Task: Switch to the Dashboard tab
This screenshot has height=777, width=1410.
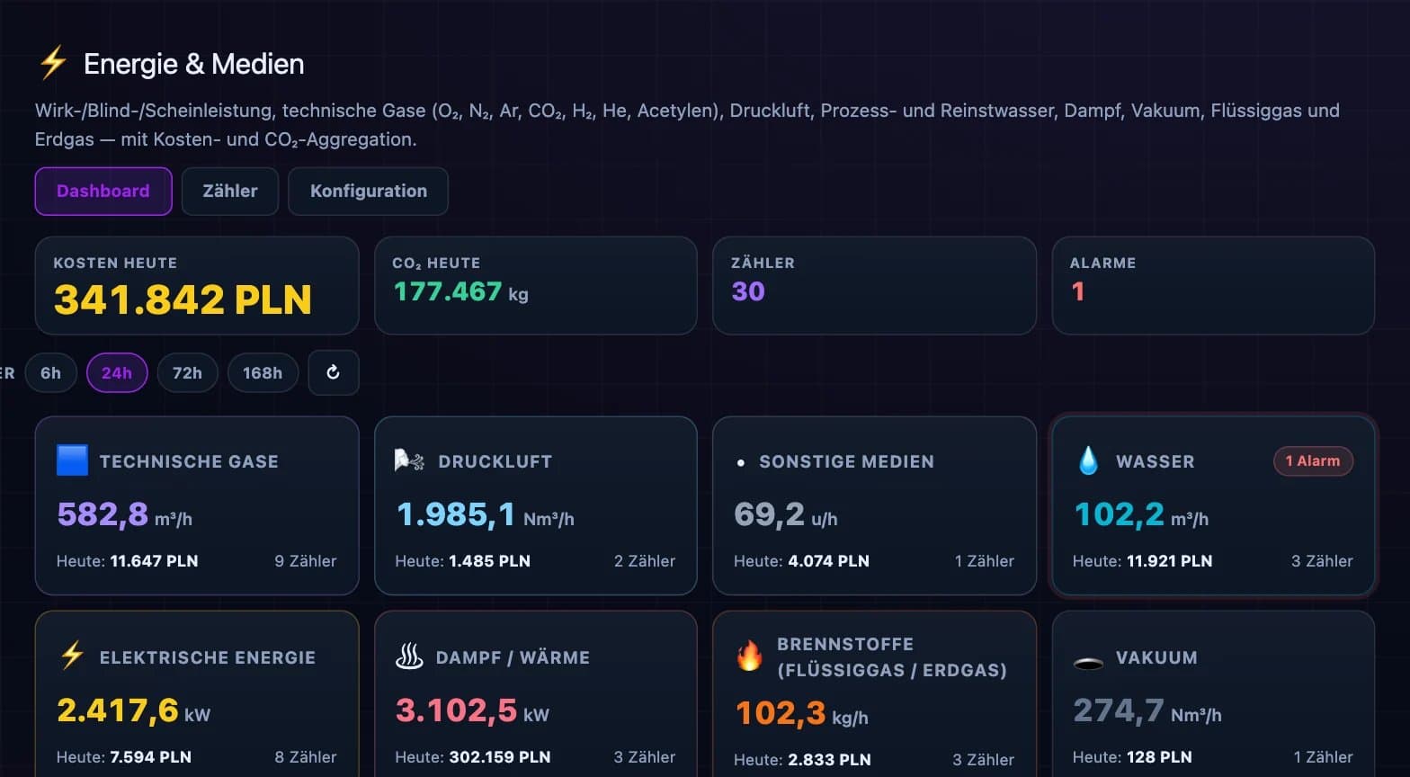Action: 103,191
